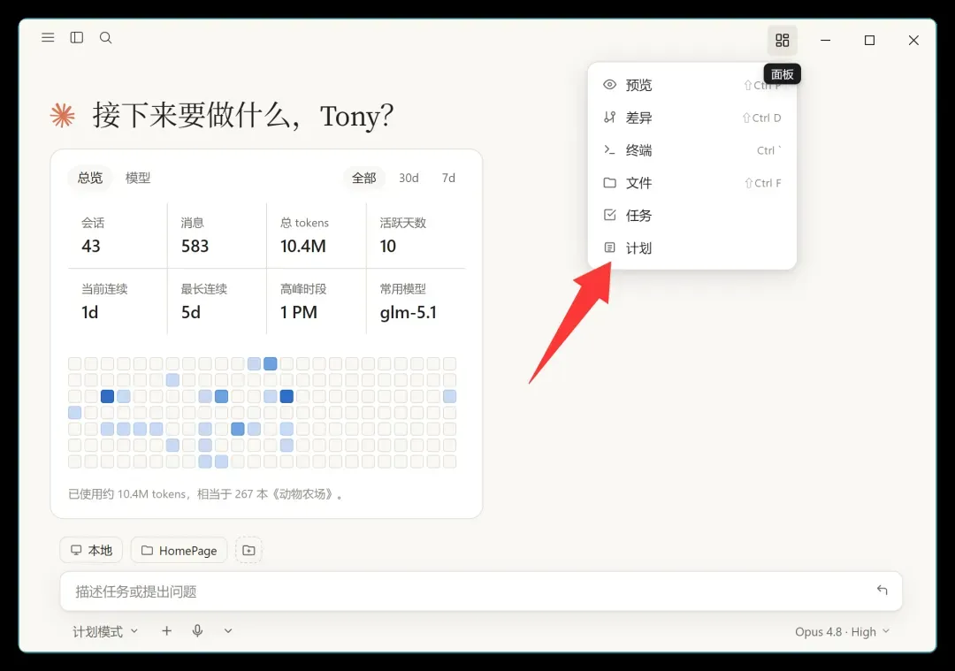Select the 30d time range
The width and height of the screenshot is (955, 671).
pos(409,178)
